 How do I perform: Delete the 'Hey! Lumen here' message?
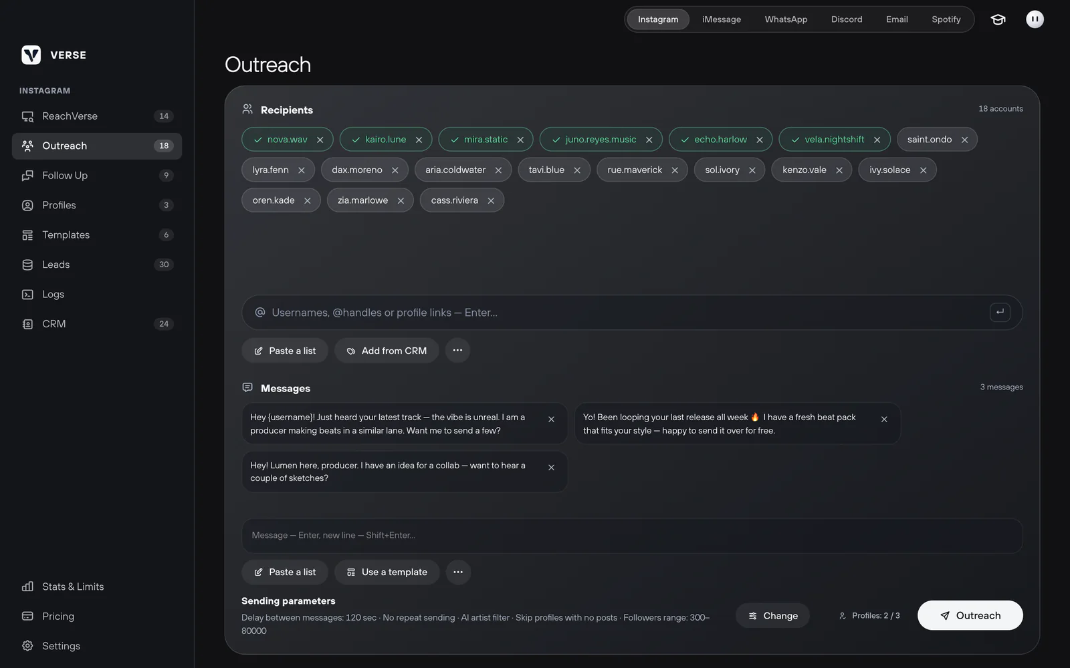[551, 468]
